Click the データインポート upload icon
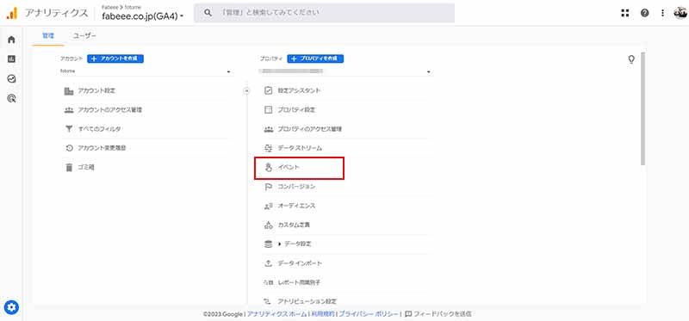The width and height of the screenshot is (689, 321). click(x=268, y=263)
